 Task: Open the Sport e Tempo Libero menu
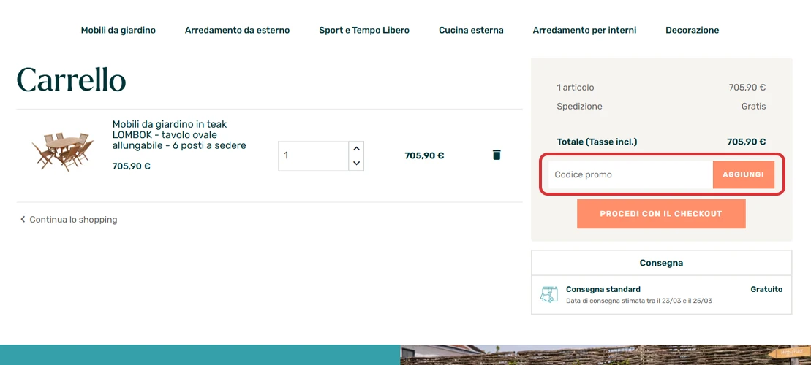364,31
